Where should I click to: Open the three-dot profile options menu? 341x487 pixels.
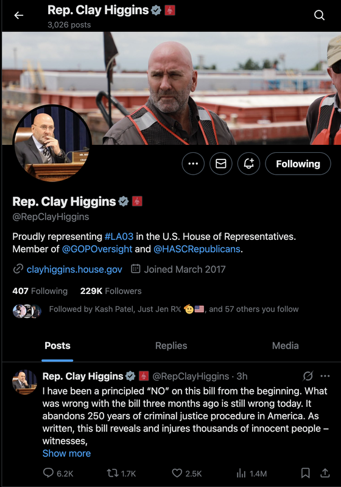pyautogui.click(x=193, y=164)
